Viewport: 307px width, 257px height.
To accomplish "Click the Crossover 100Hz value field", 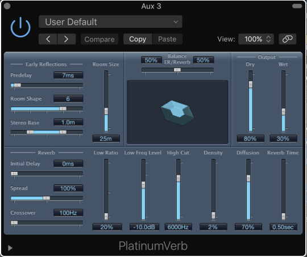I will click(68, 213).
